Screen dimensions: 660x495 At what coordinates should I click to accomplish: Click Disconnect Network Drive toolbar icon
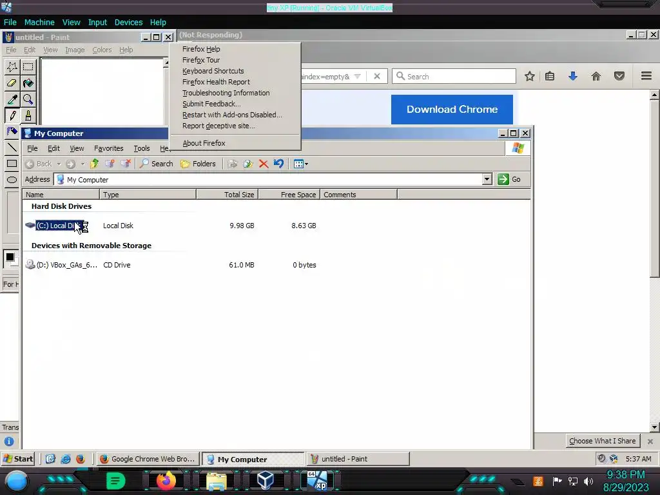click(126, 164)
